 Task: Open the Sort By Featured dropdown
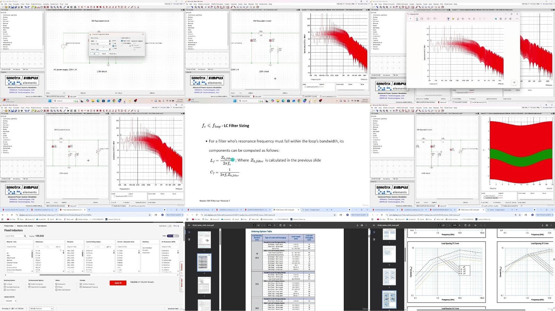click(41, 308)
